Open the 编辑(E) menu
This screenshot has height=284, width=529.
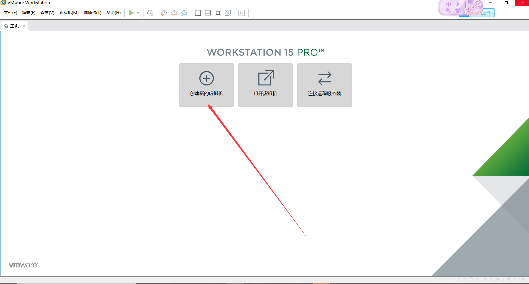tap(29, 13)
